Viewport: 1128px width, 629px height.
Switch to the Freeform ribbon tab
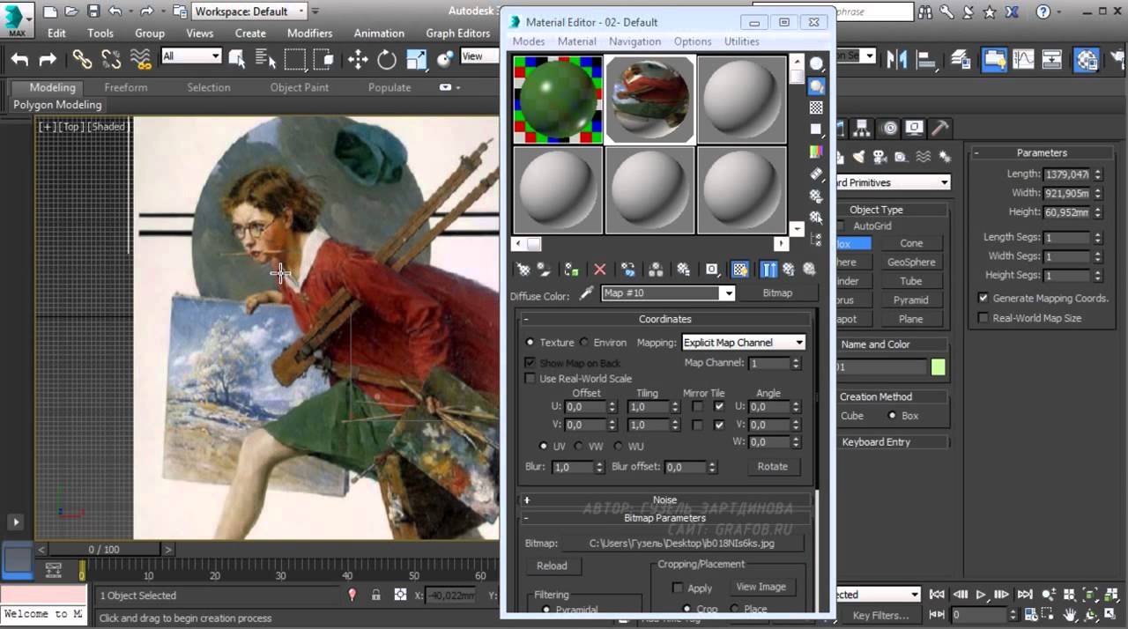click(126, 87)
